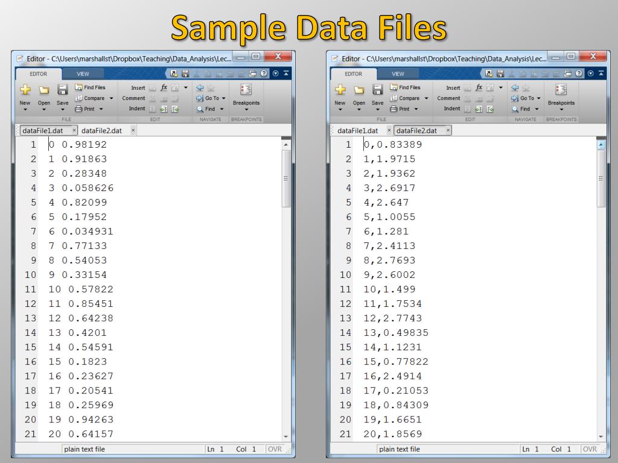Click the line '4,2.647' in right editor
This screenshot has height=463, width=618.
pos(386,203)
